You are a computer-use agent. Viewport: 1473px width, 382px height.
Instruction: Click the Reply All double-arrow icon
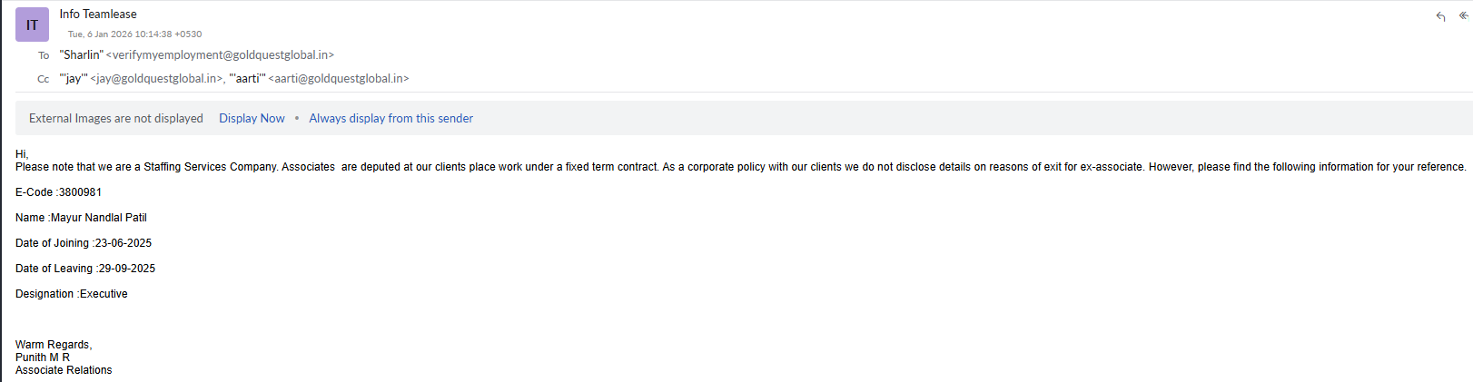click(x=1463, y=15)
